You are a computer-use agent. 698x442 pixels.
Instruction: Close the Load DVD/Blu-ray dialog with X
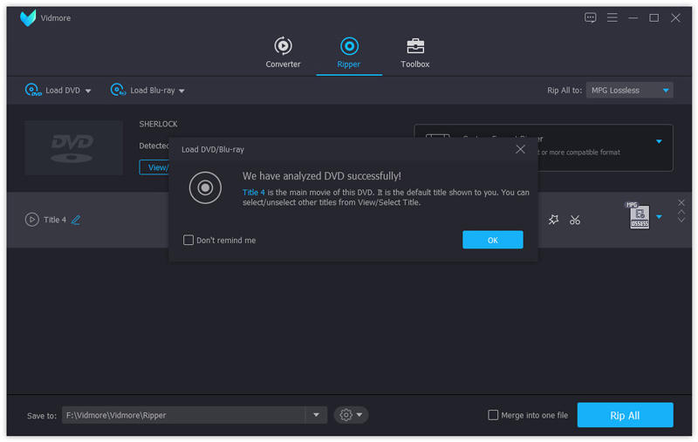click(x=521, y=149)
